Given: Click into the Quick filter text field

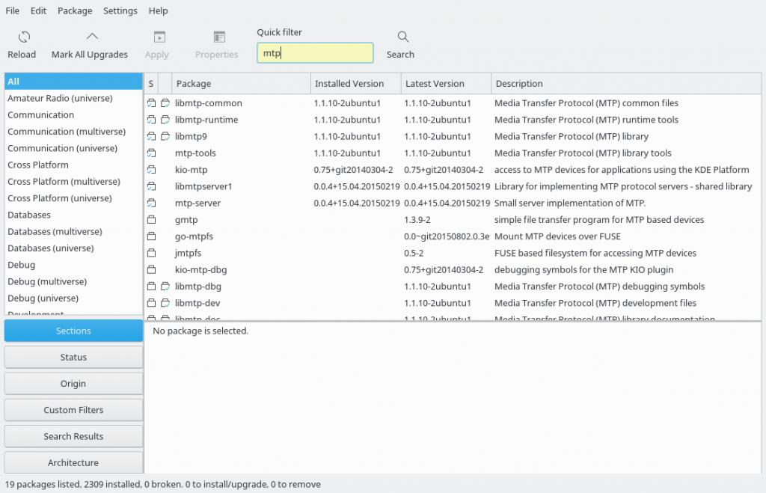Looking at the screenshot, I should pyautogui.click(x=315, y=53).
